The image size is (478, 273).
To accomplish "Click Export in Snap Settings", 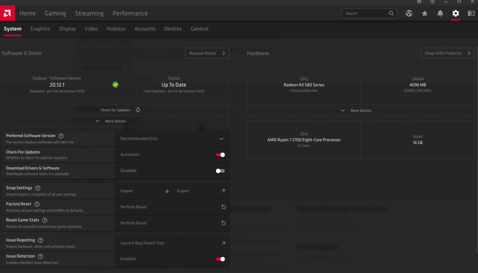I will pyautogui.click(x=183, y=191).
